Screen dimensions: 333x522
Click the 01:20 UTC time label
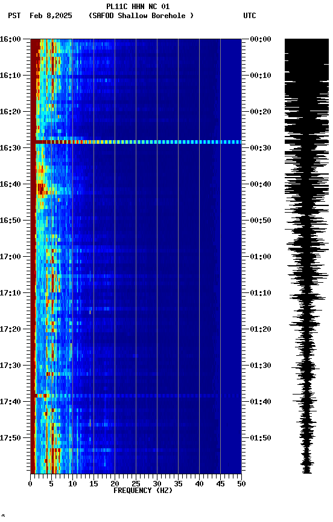point(261,330)
